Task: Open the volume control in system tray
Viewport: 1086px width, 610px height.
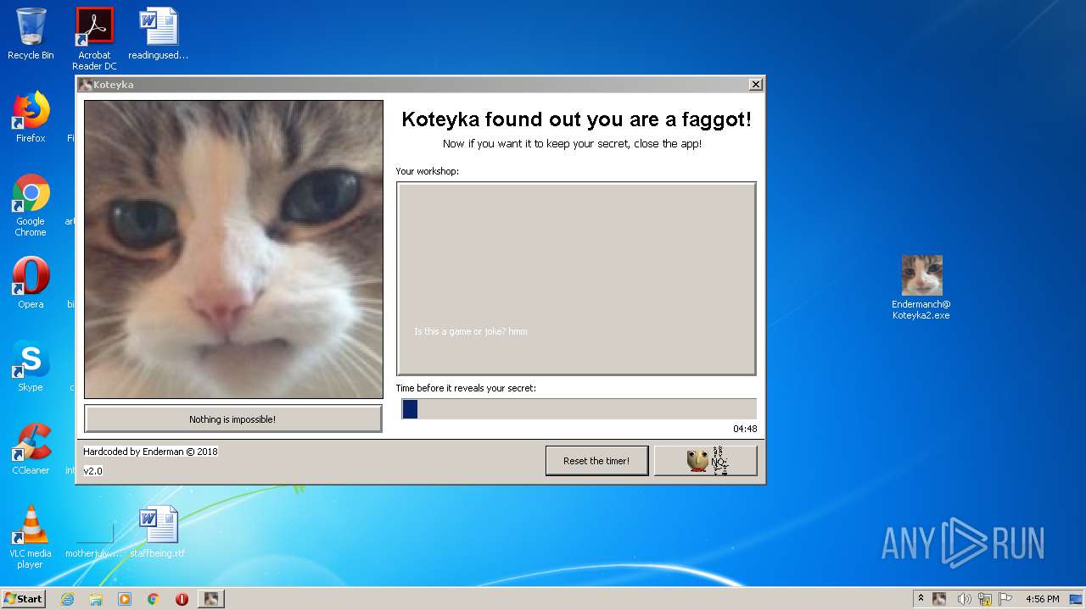Action: 964,599
